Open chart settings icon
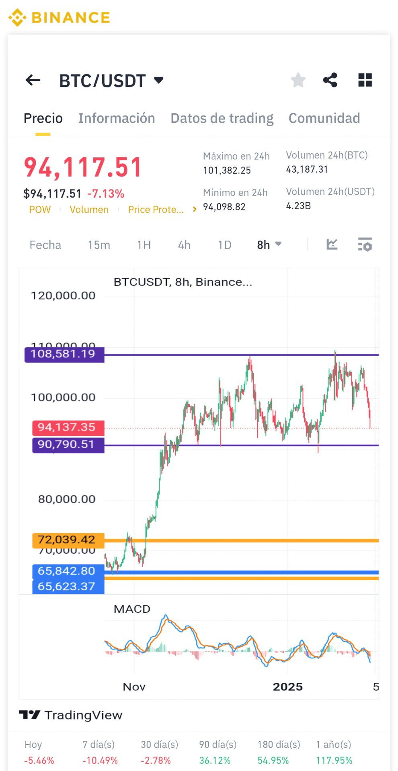This screenshot has height=771, width=398. click(x=365, y=244)
